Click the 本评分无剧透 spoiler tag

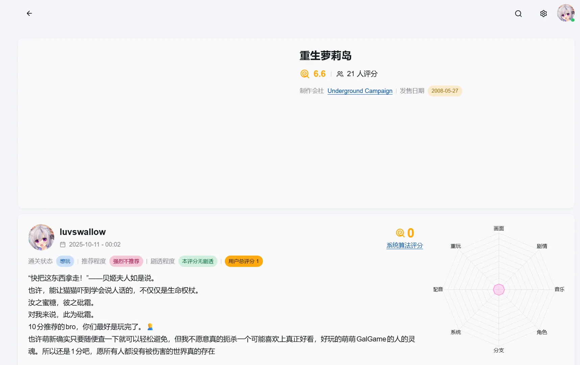point(198,261)
